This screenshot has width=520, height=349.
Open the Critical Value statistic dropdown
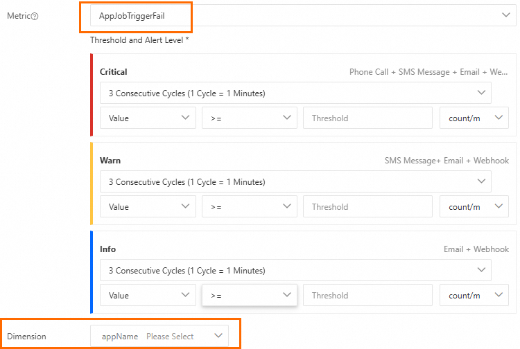[x=148, y=118]
